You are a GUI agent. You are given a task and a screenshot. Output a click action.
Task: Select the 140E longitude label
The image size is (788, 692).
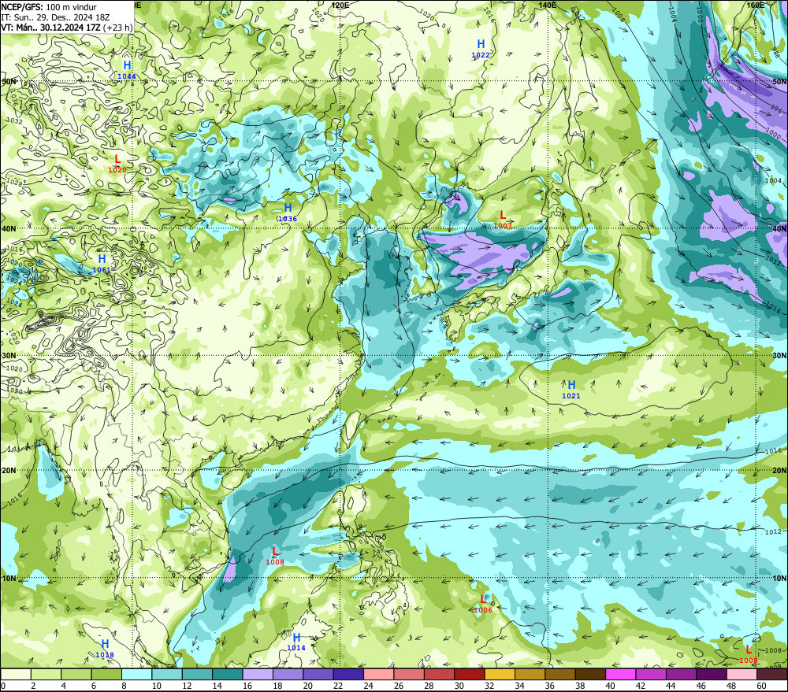[548, 5]
